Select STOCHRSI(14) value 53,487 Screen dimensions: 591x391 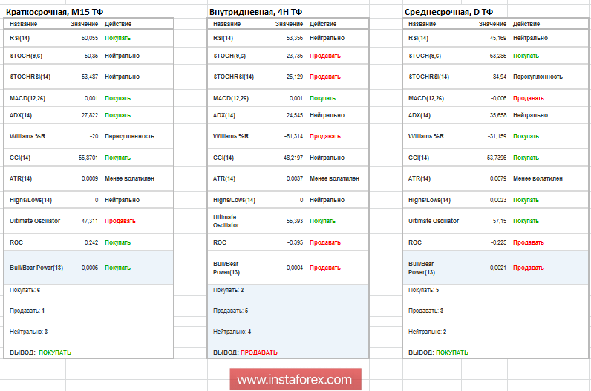(x=90, y=77)
